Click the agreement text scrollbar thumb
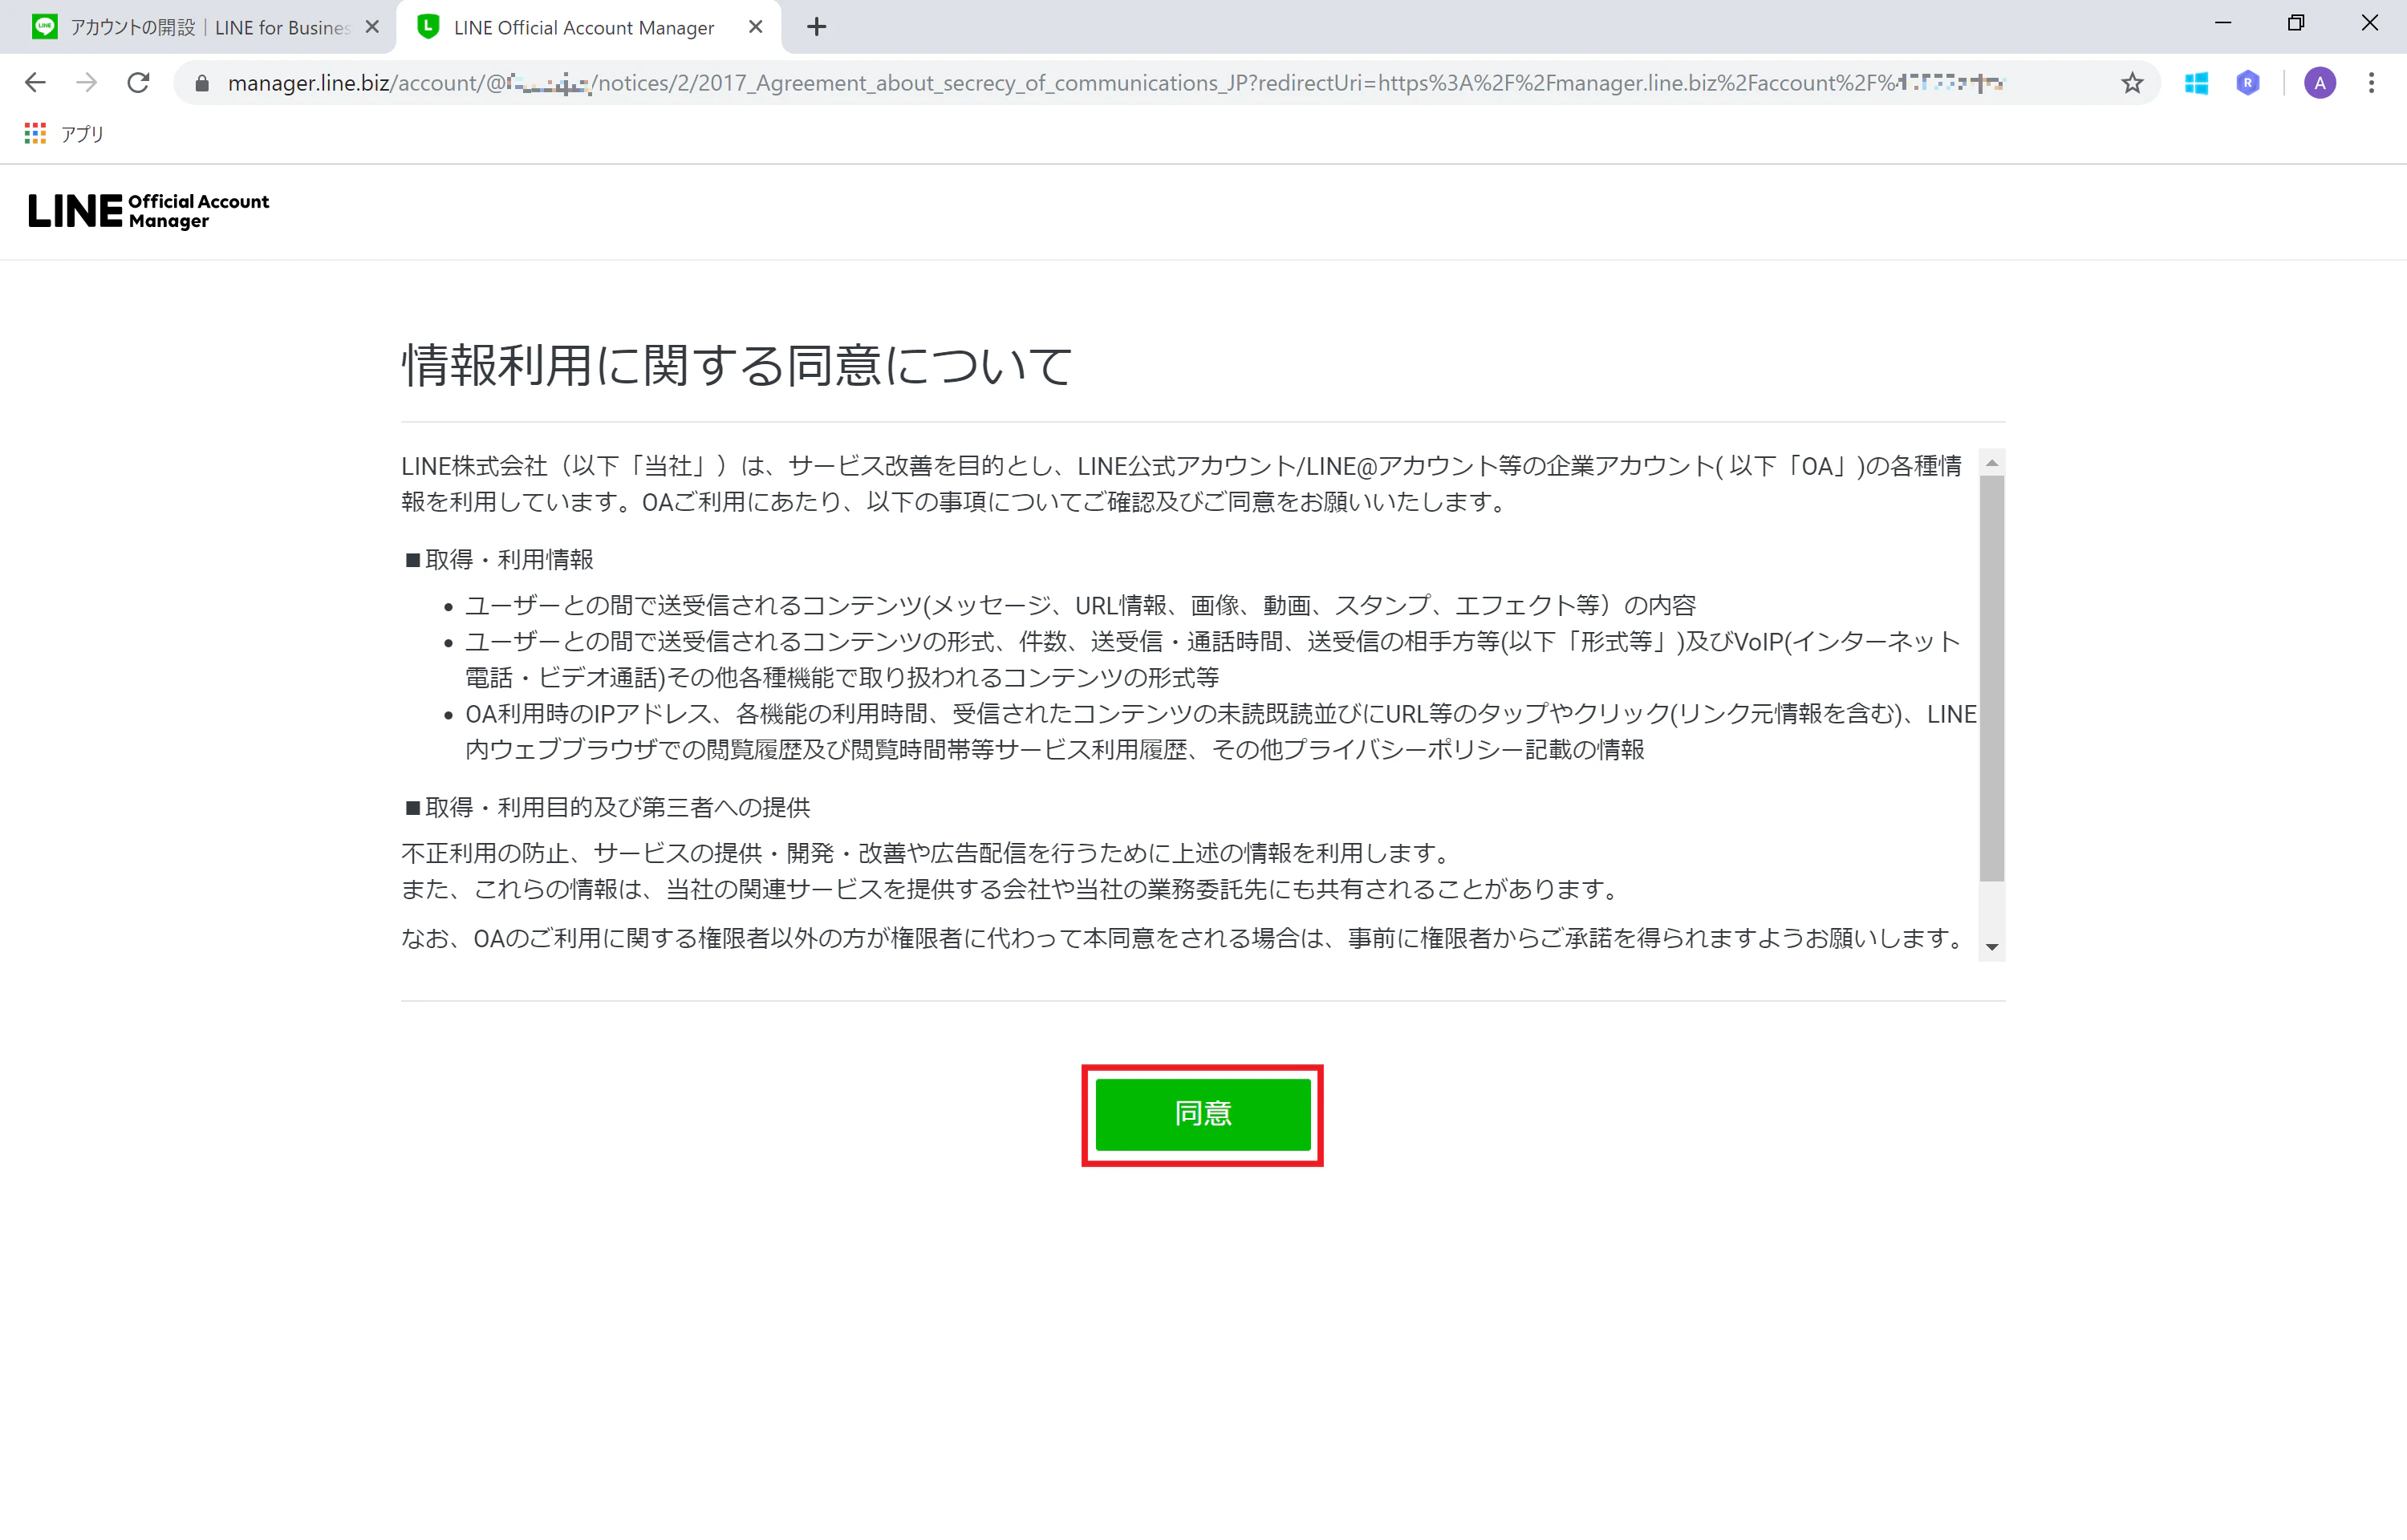The height and width of the screenshot is (1540, 2407). [x=1992, y=679]
